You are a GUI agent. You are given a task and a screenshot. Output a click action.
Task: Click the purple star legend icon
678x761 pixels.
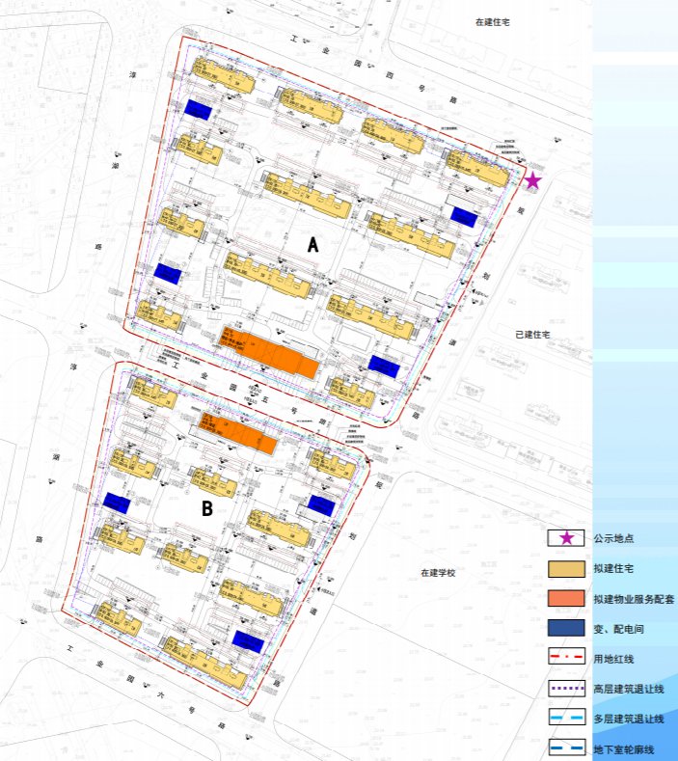click(566, 538)
